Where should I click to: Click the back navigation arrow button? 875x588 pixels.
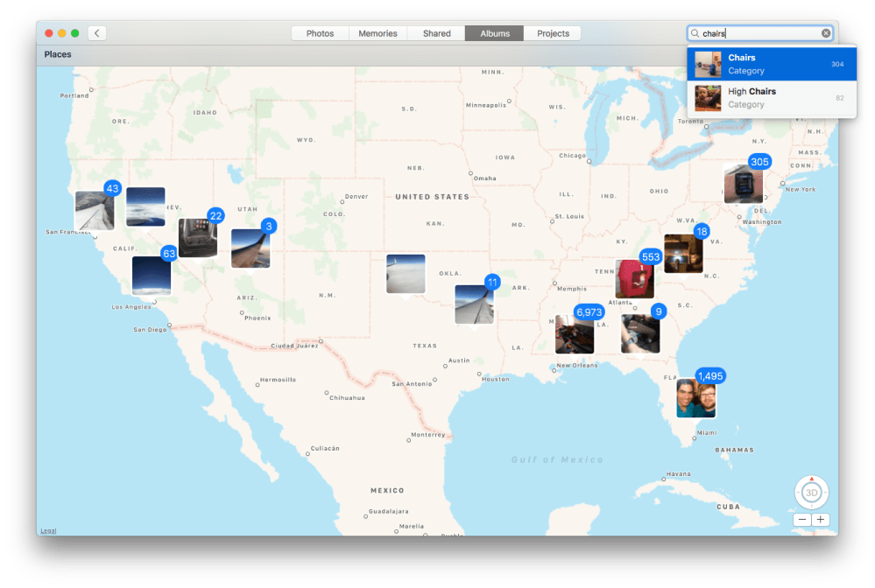pos(97,33)
